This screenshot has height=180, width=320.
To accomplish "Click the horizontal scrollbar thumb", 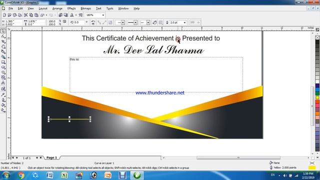I will [238, 158].
